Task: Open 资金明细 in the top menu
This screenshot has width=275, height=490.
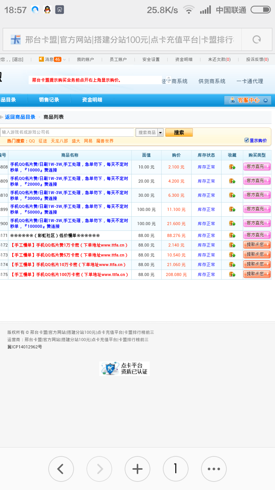Action: [x=184, y=59]
